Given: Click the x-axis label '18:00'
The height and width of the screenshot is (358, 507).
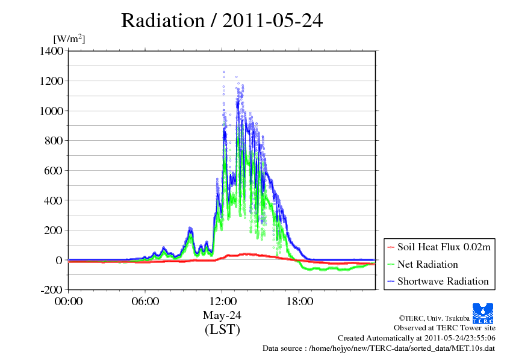Looking at the screenshot, I should pyautogui.click(x=299, y=301).
